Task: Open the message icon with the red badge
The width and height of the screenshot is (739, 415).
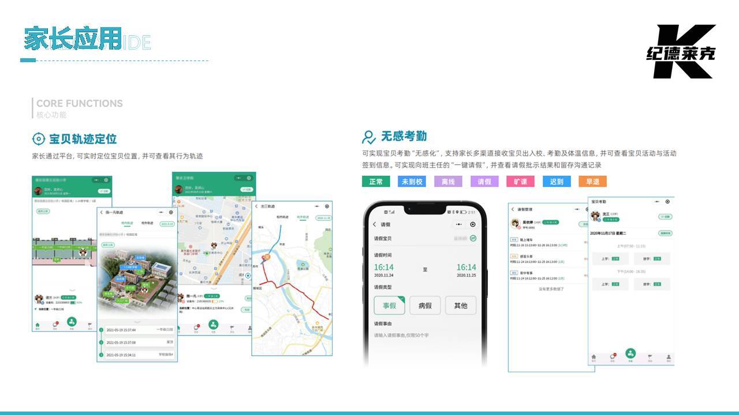Action: pos(613,356)
